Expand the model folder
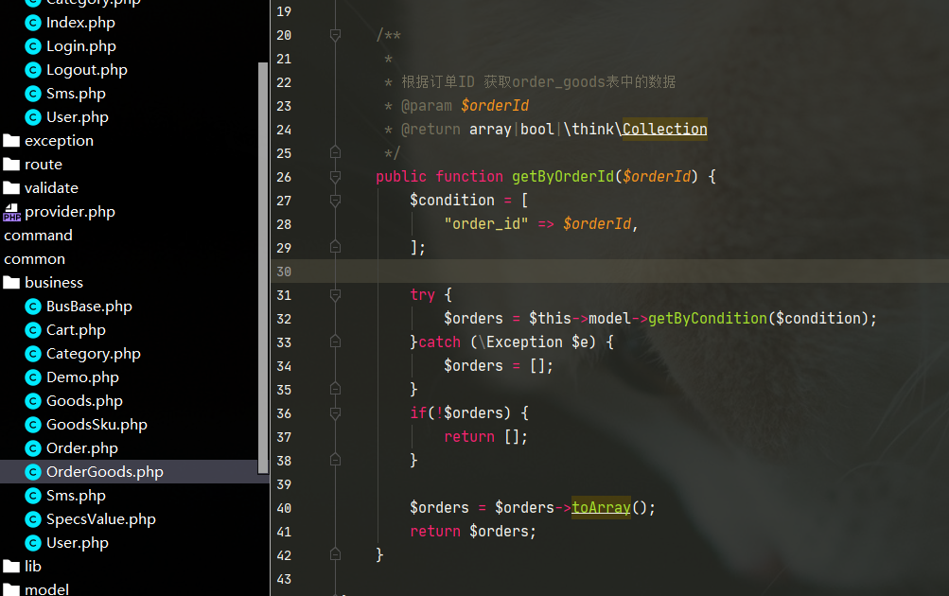Image resolution: width=949 pixels, height=596 pixels. coord(46,589)
